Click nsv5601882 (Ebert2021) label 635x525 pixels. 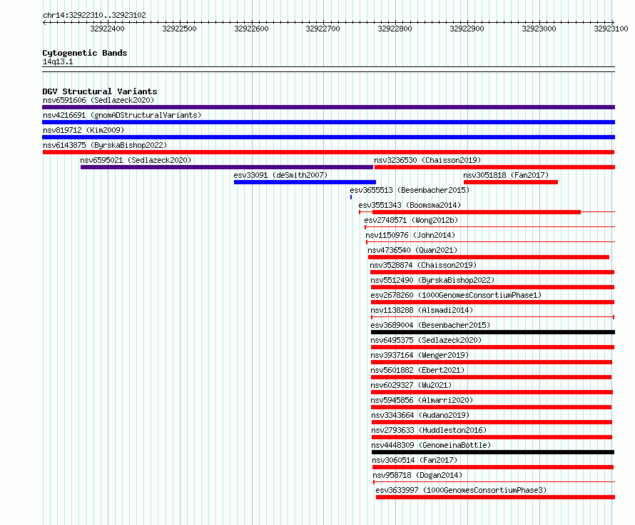pos(418,370)
